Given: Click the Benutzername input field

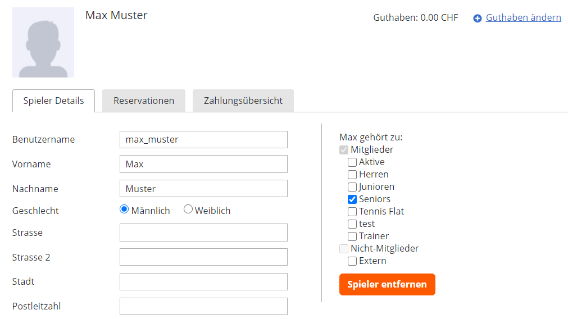Looking at the screenshot, I should pos(203,139).
